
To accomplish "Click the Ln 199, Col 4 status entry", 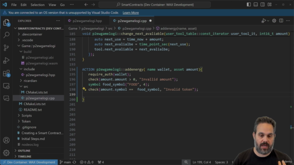I will [x=202, y=162].
